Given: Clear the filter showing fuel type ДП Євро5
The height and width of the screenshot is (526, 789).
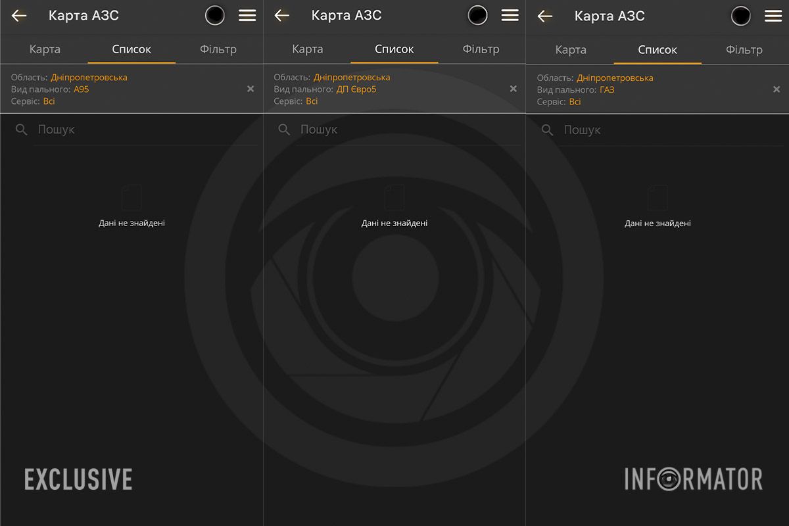Looking at the screenshot, I should [x=514, y=89].
